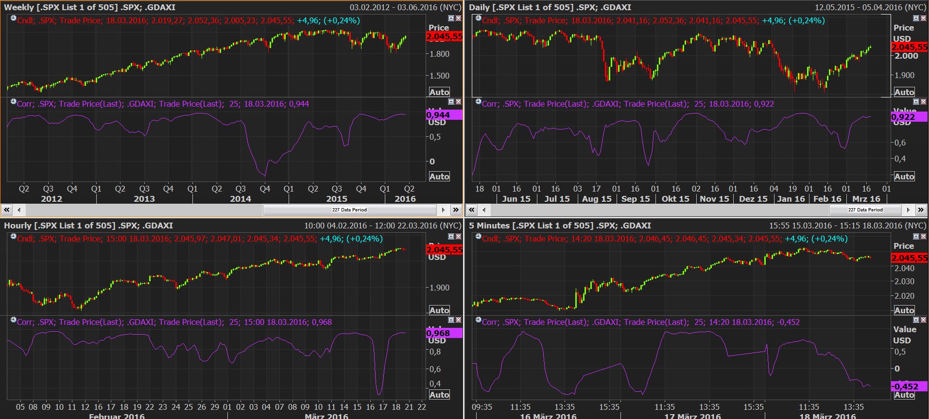Screen dimensions: 929x419
Task: Click the clock icon beside Cndl in 5 Minutes chart
Action: [478, 237]
